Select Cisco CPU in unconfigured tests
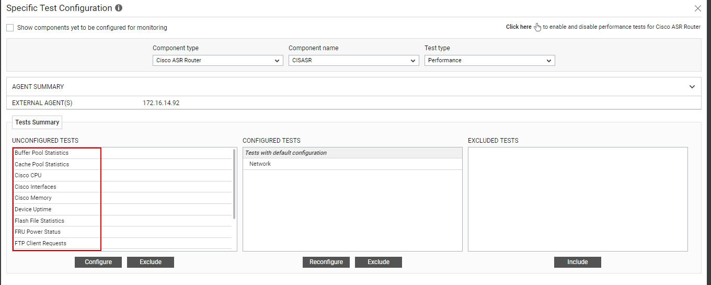This screenshot has height=285, width=711. [123, 176]
